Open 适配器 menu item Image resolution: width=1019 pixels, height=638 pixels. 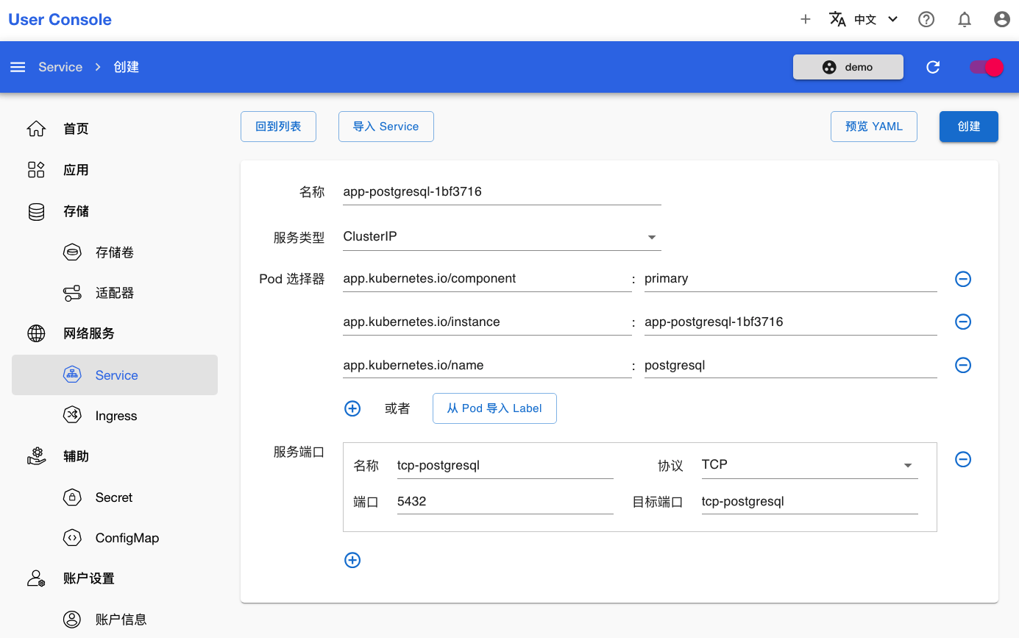pyautogui.click(x=115, y=293)
